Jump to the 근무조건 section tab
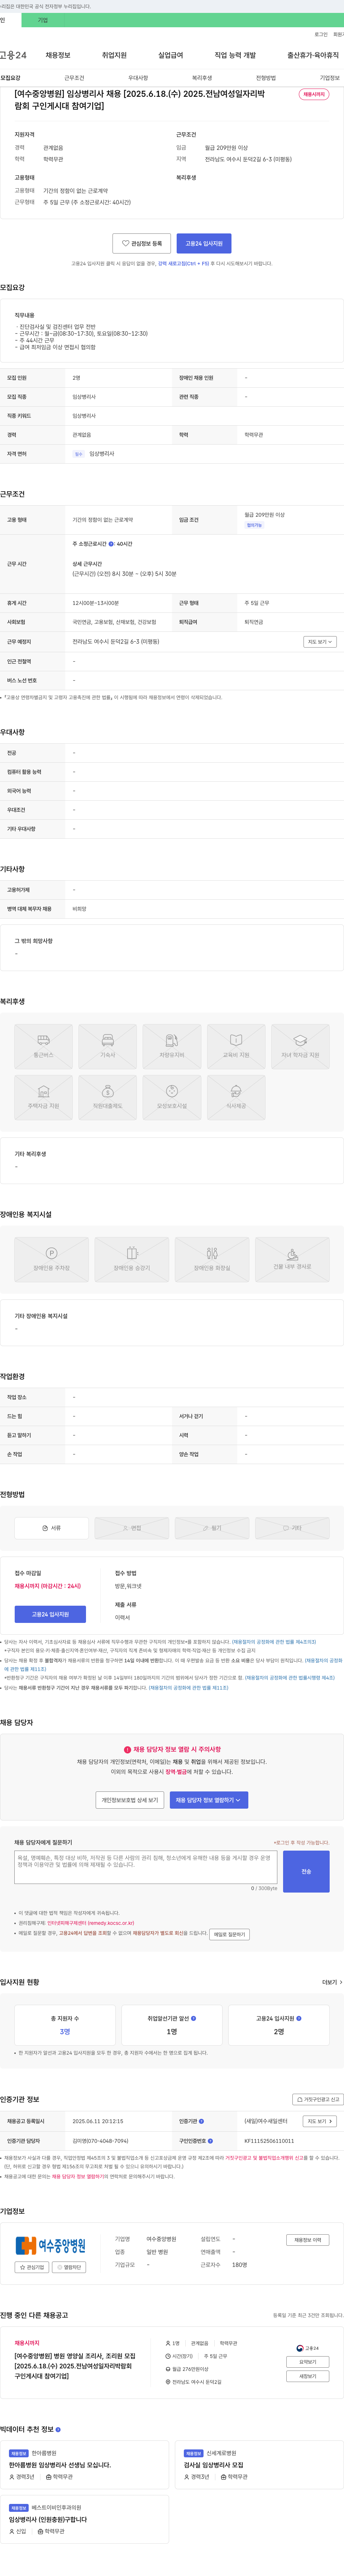This screenshot has height=2576, width=344. point(74,78)
